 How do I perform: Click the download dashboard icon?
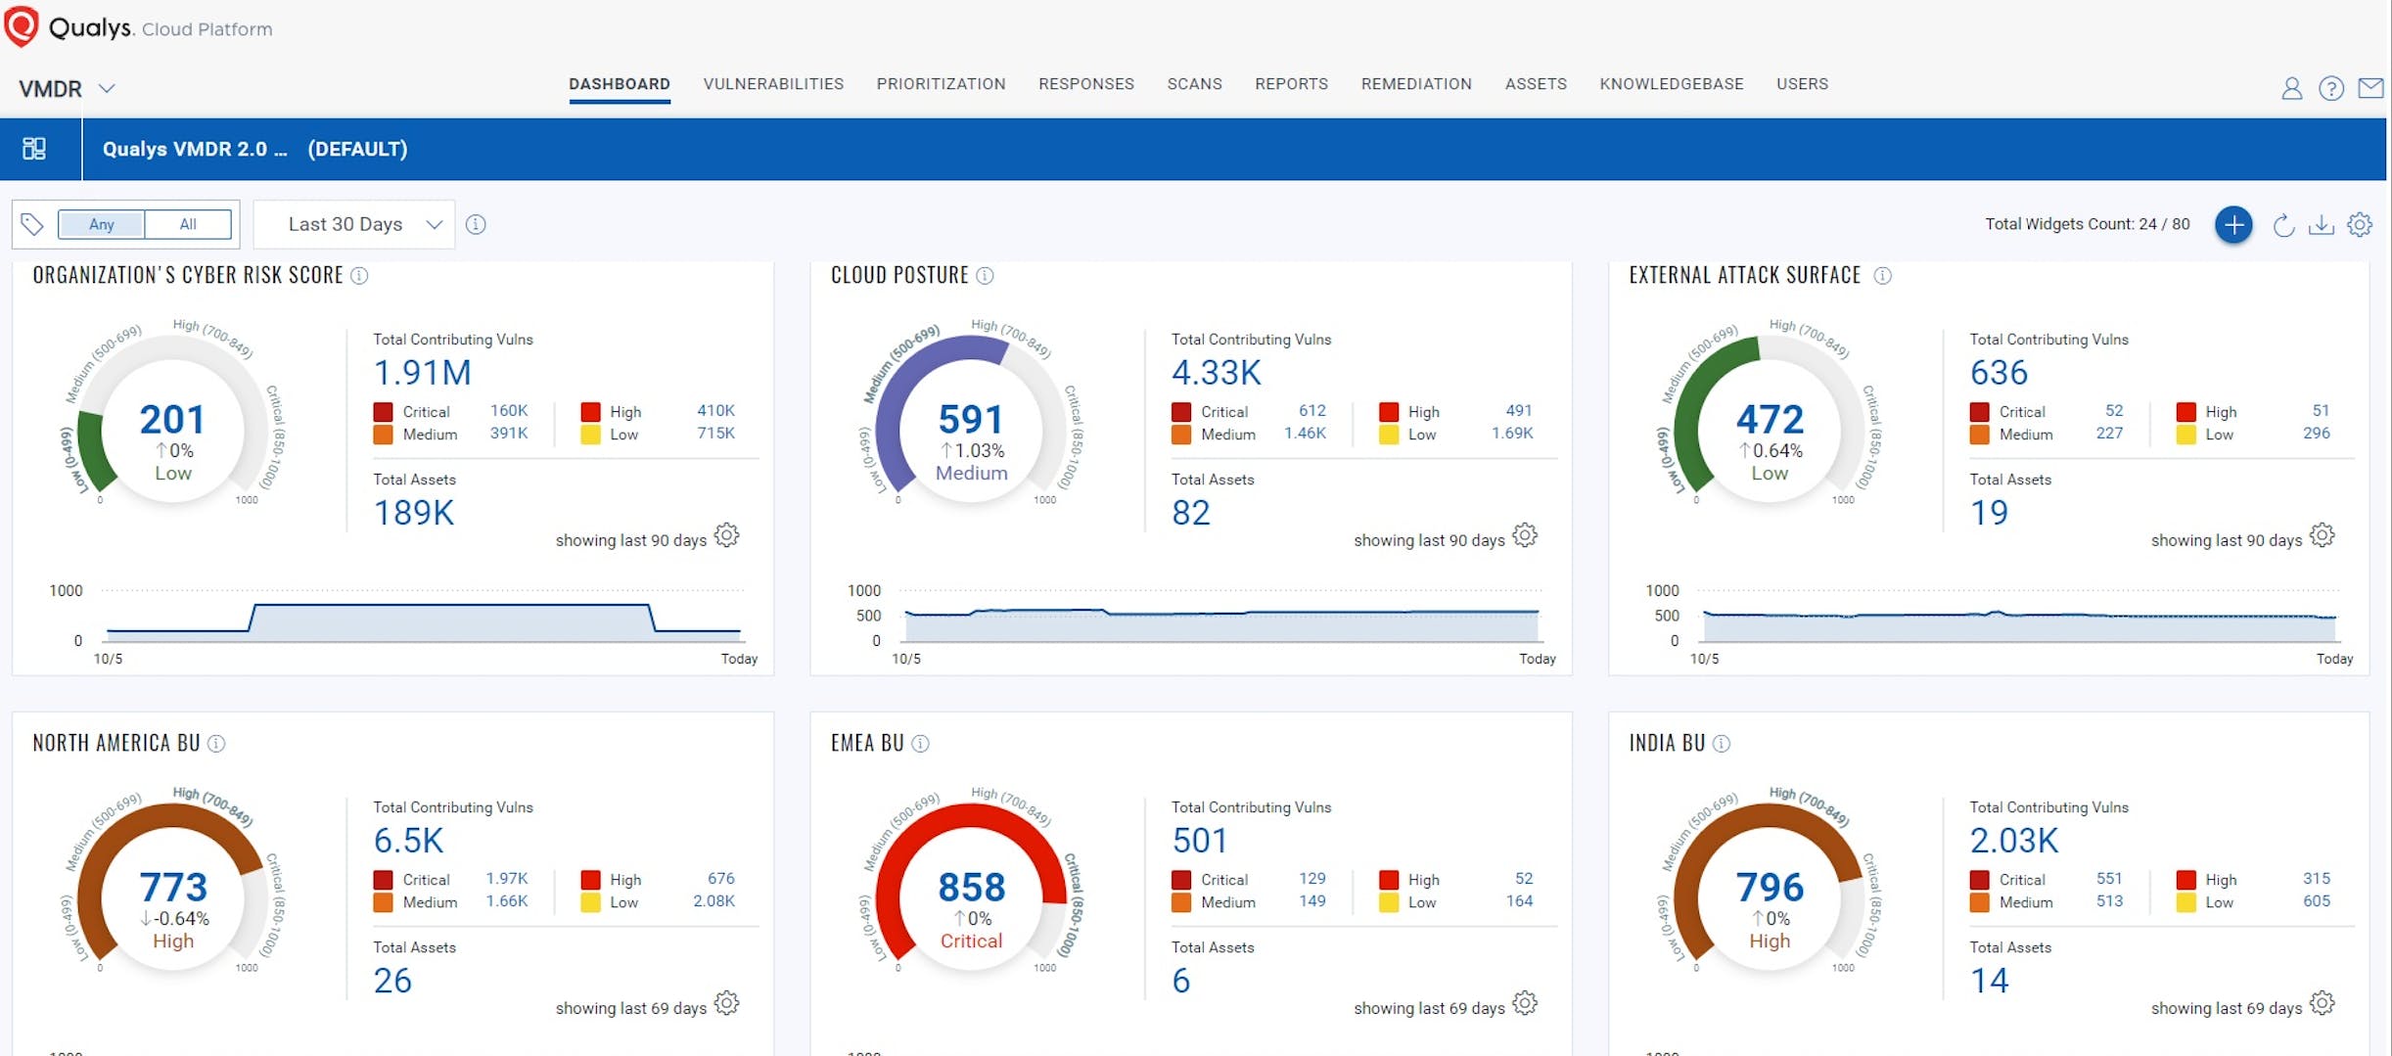click(2321, 225)
